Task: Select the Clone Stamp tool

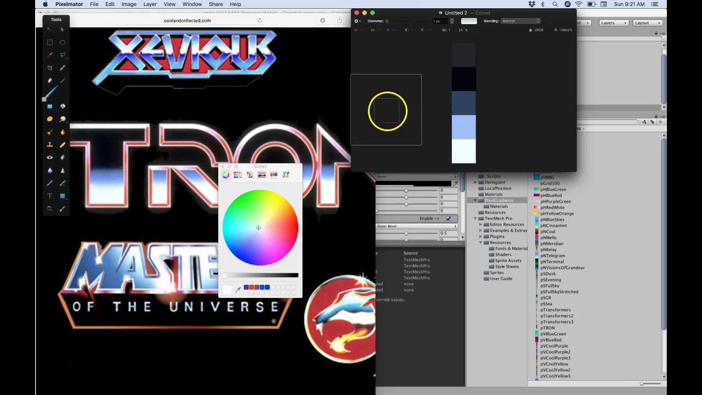Action: [x=50, y=145]
